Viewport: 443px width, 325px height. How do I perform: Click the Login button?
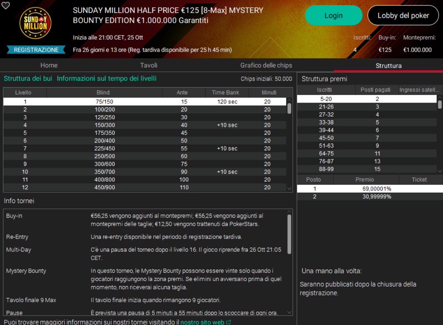click(334, 15)
